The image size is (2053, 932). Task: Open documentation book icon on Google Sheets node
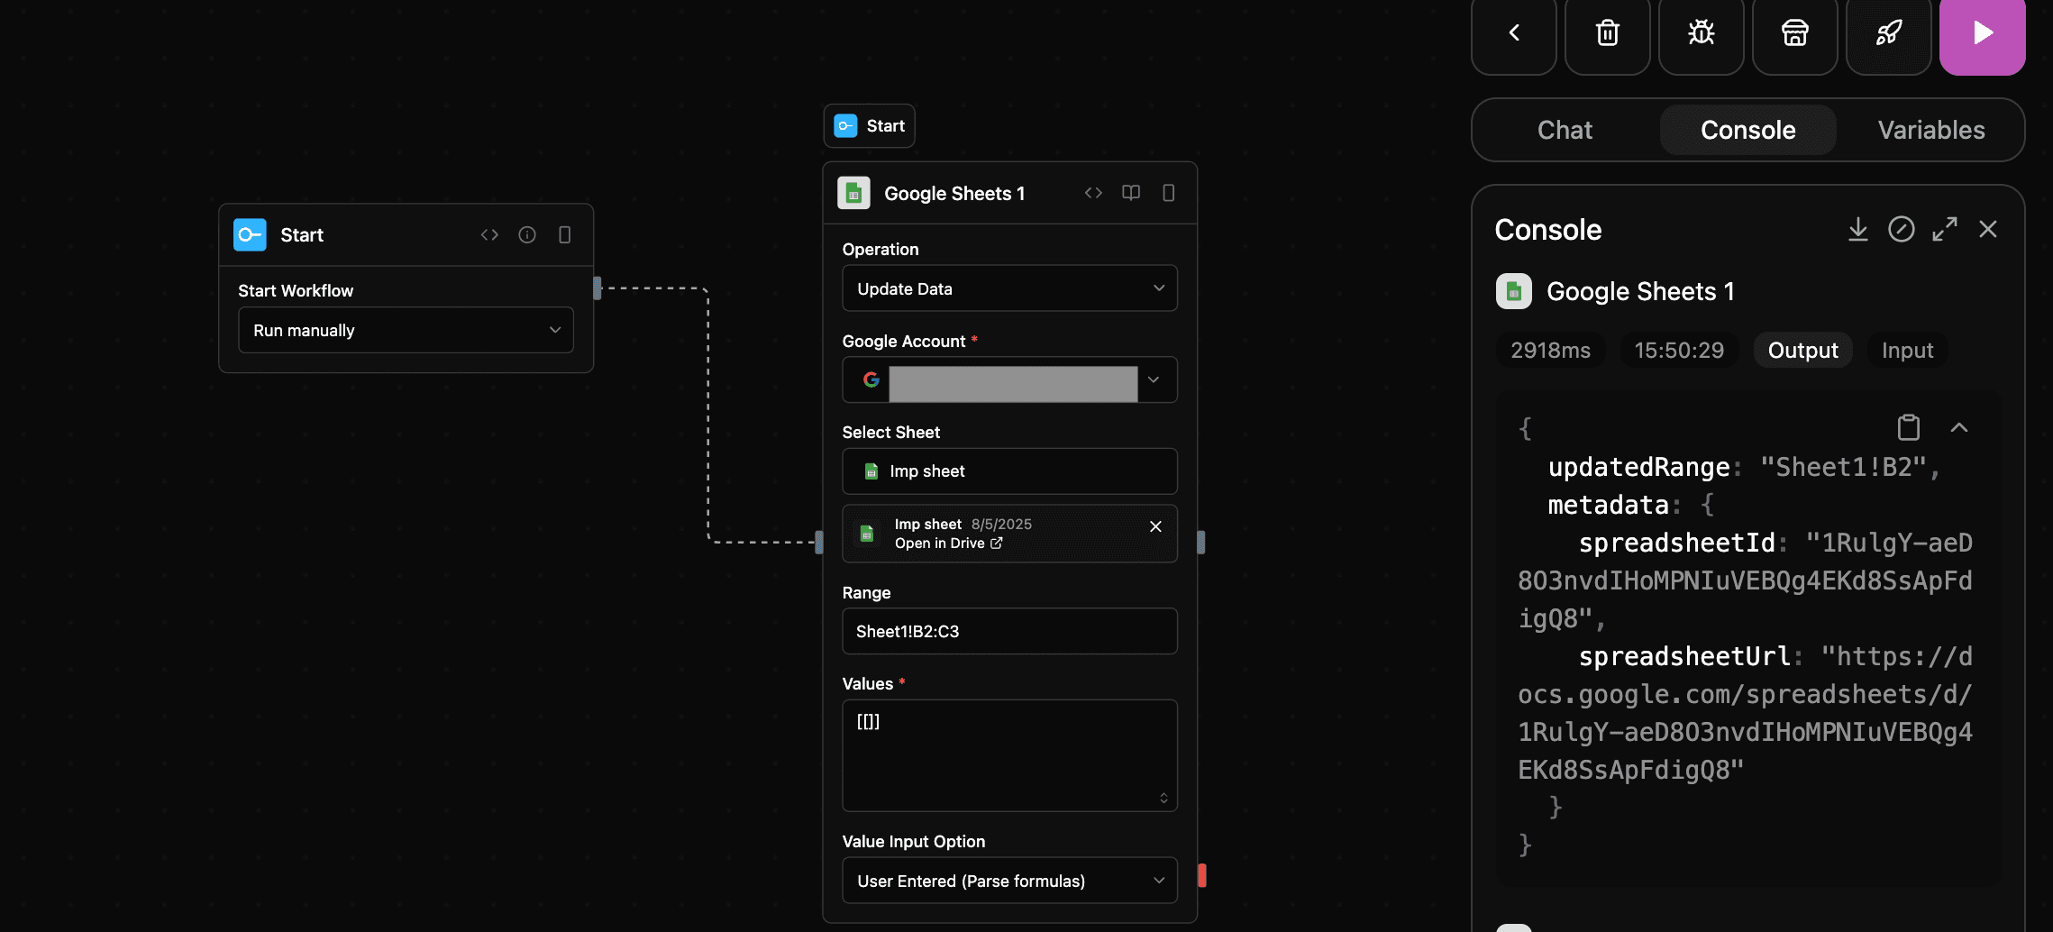[1131, 192]
